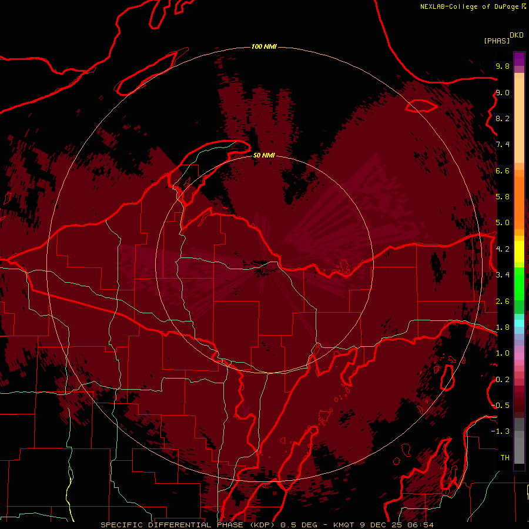Image resolution: width=529 pixels, height=529 pixels.
Task: Click the 5.8 value on the scale
Action: pyautogui.click(x=503, y=197)
